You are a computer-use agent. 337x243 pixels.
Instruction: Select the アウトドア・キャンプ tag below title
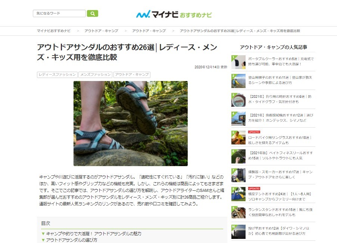pos(132,75)
